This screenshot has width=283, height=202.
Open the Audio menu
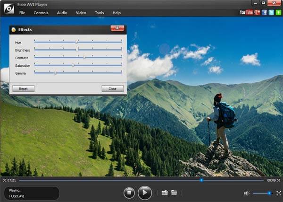tap(62, 13)
